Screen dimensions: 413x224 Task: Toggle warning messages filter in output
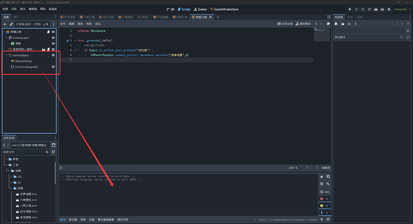tap(324, 205)
